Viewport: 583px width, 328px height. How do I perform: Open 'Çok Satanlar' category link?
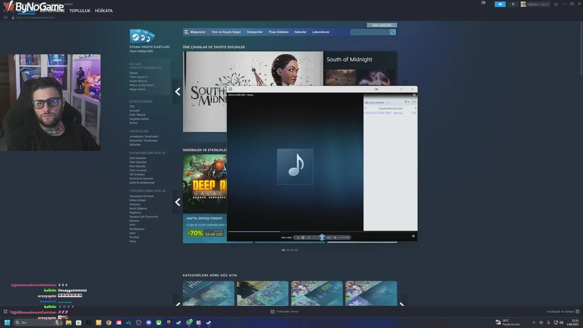coord(138,158)
